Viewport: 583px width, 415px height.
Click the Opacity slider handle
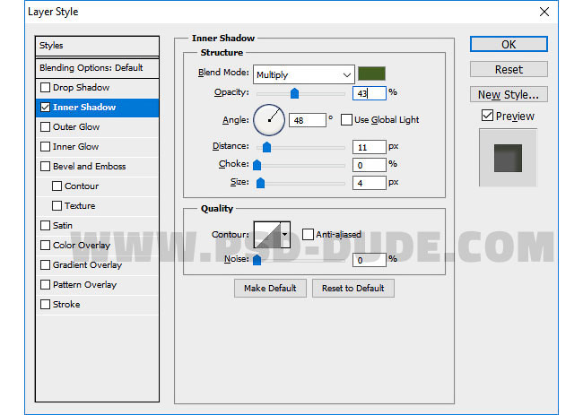click(x=294, y=93)
